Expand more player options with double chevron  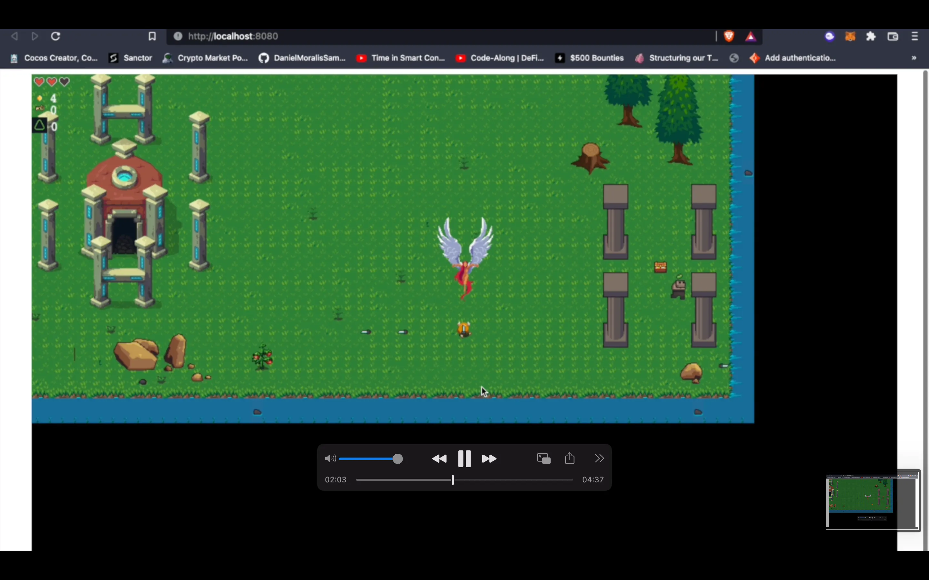pyautogui.click(x=599, y=459)
